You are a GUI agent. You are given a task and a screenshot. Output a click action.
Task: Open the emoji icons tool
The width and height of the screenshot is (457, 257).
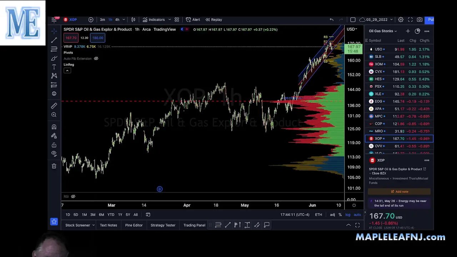pos(54,94)
